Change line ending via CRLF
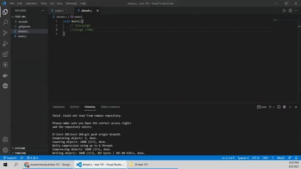 265,158
